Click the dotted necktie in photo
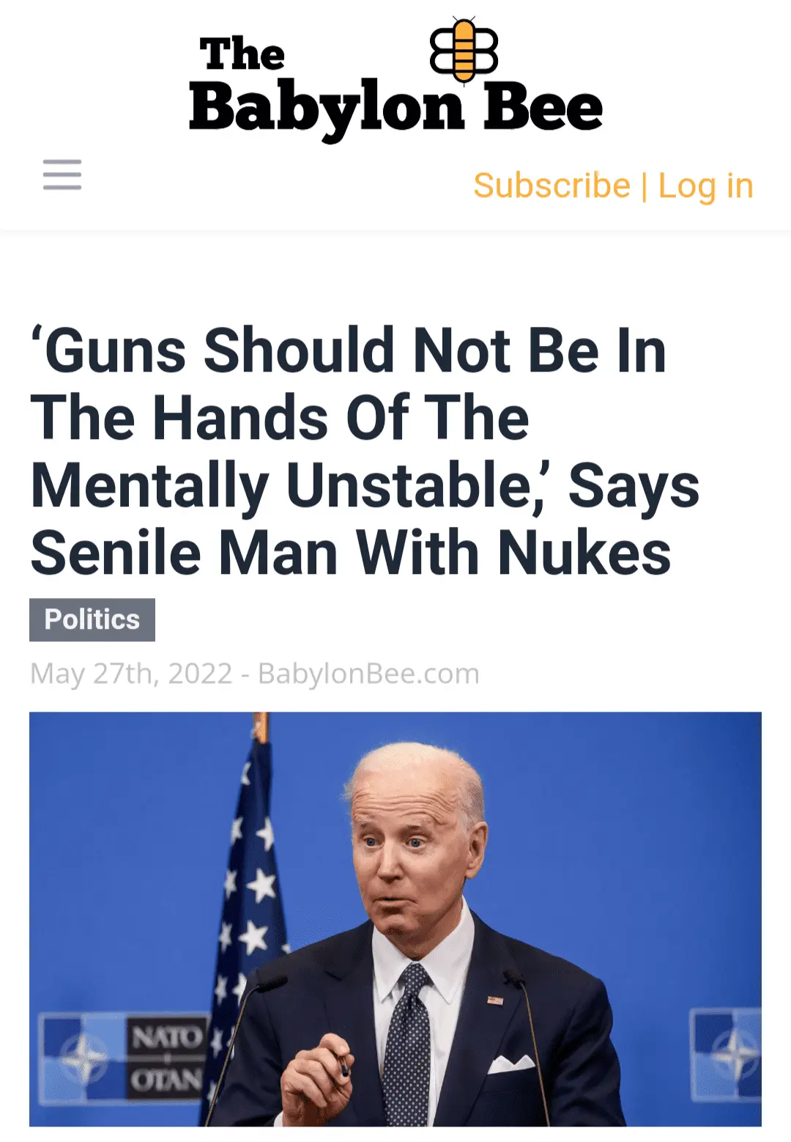Viewport: 791px width, 1142px height. tap(407, 1045)
